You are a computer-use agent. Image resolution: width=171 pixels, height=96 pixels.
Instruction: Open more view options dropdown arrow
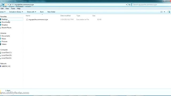click(x=164, y=12)
